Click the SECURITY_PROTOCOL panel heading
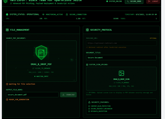Viewport: 165px width, 119px height. [x=101, y=30]
